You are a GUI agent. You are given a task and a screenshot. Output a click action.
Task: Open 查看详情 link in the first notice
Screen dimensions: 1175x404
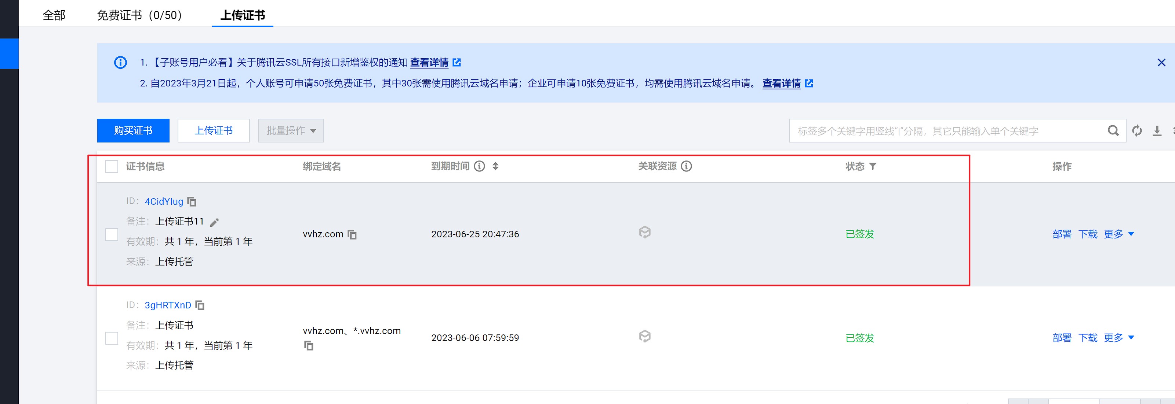coord(429,62)
